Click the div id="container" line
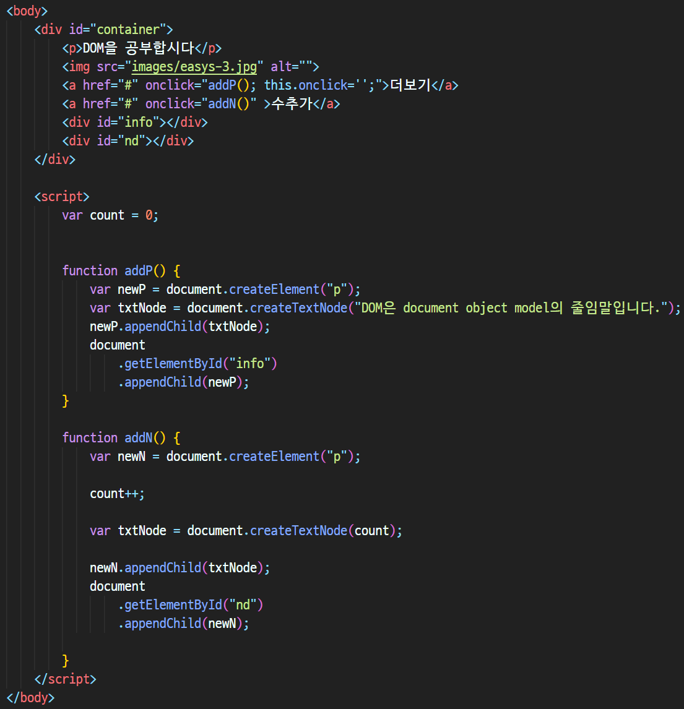Viewport: 684px width, 709px height. tap(103, 30)
